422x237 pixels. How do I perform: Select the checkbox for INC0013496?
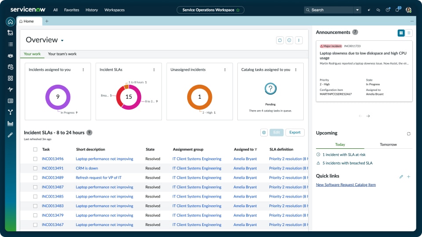(35, 159)
